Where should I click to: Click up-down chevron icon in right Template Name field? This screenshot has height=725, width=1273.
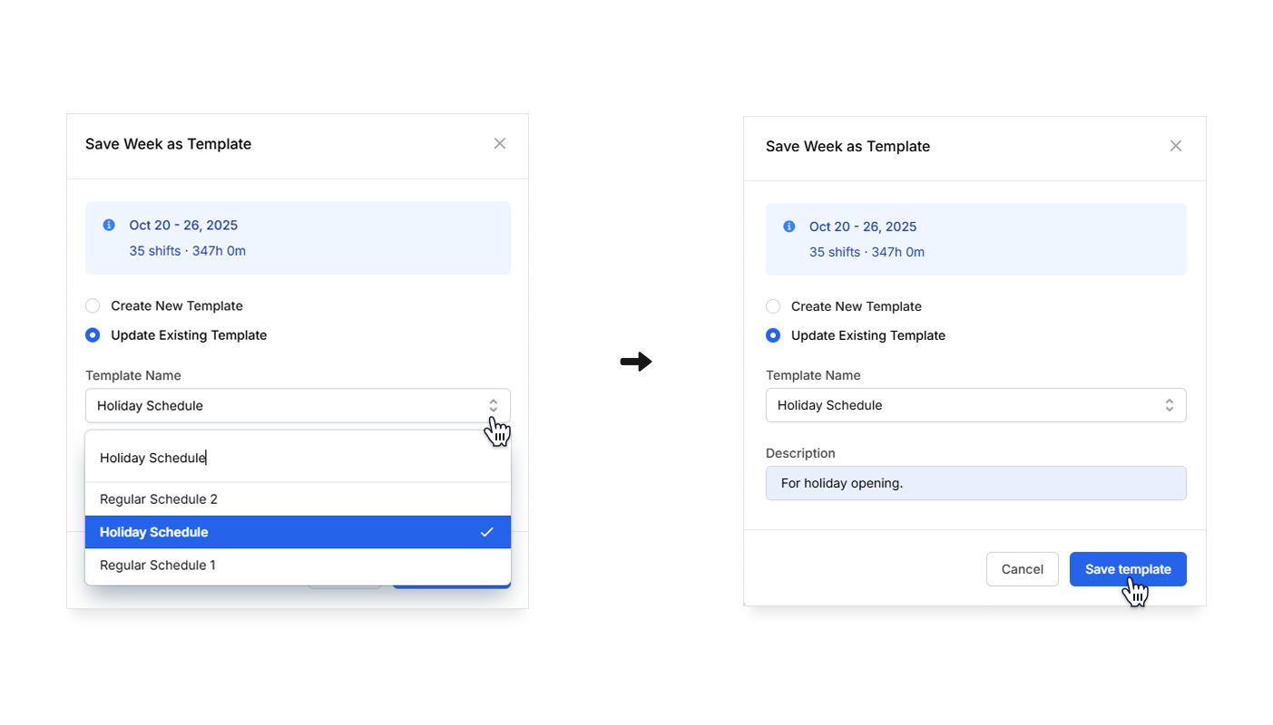pos(1170,405)
